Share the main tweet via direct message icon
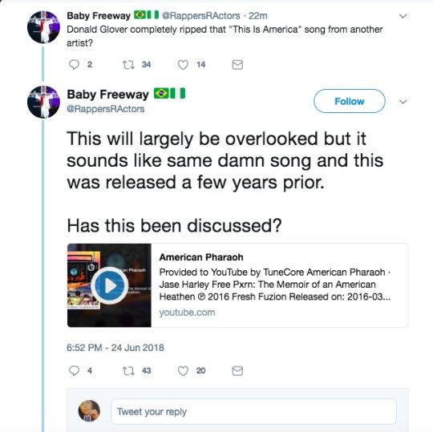 (237, 371)
